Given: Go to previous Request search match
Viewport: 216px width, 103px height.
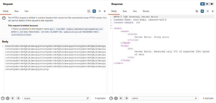Looking at the screenshot, I should click(x=13, y=98).
